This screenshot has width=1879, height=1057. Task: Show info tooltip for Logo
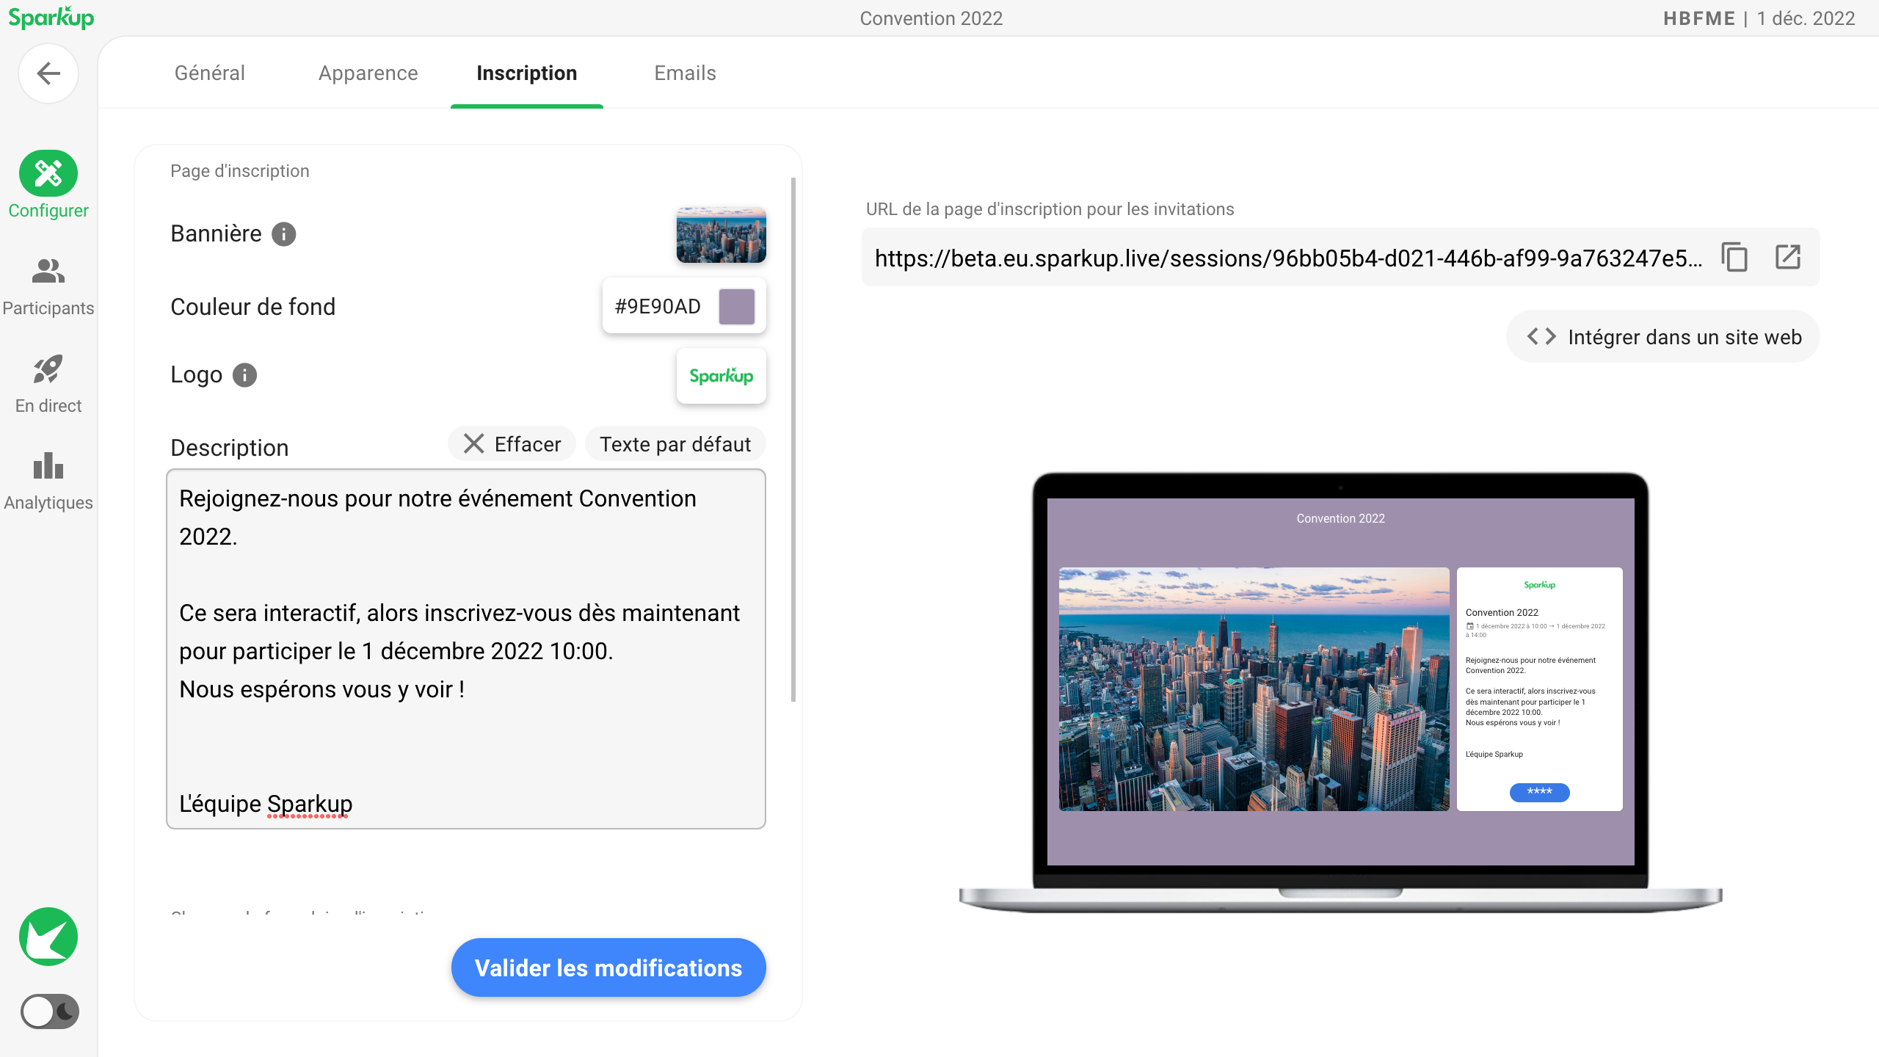(x=245, y=375)
